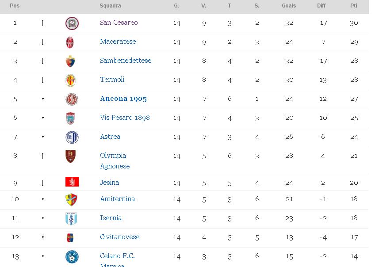Viewport: 375px width, 267px height.
Task: Open the Olympia Agnonese team link
Action: tap(115, 160)
